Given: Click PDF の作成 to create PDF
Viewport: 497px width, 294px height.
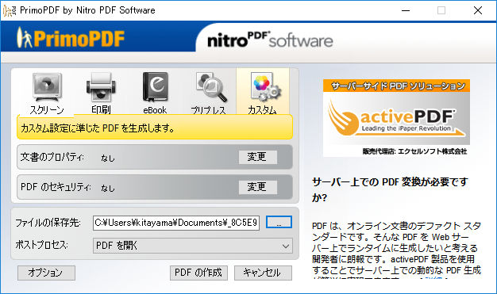Looking at the screenshot, I should [x=198, y=273].
